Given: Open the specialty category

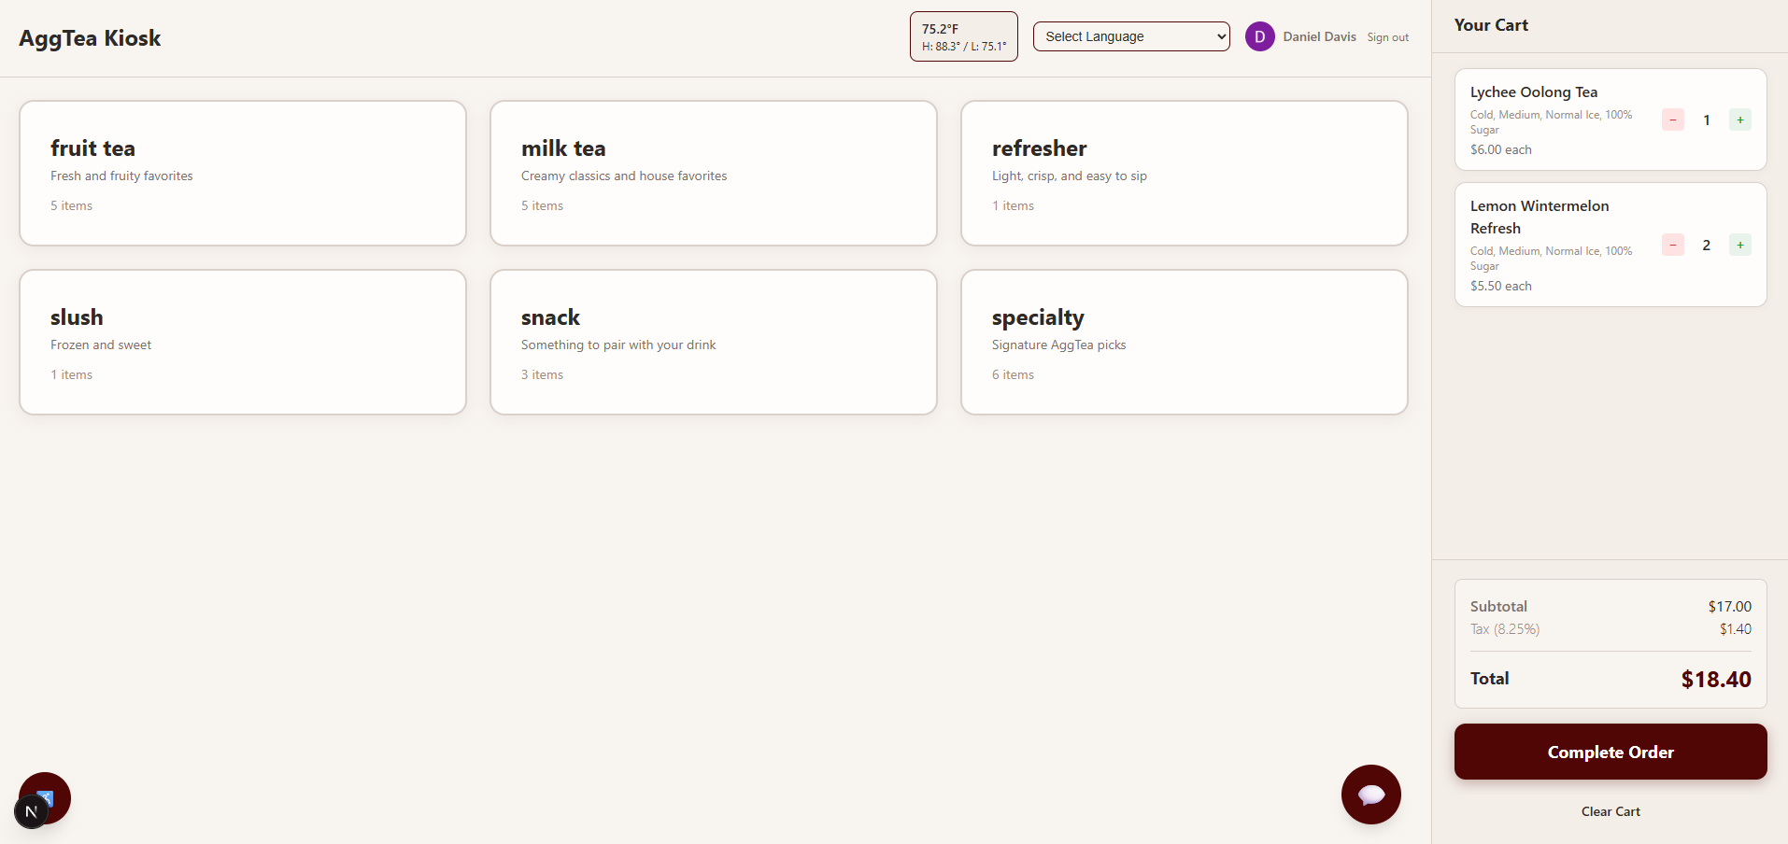Looking at the screenshot, I should 1185,342.
